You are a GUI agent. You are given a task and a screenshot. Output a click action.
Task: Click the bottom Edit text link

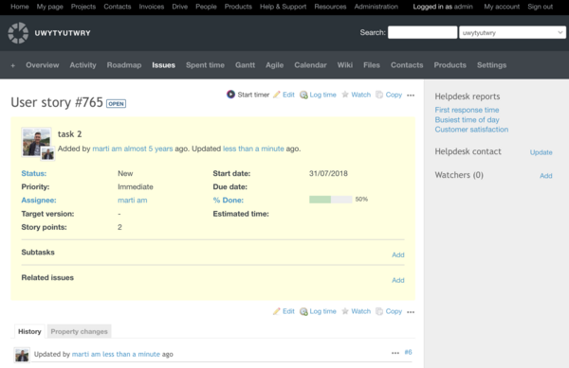[288, 311]
